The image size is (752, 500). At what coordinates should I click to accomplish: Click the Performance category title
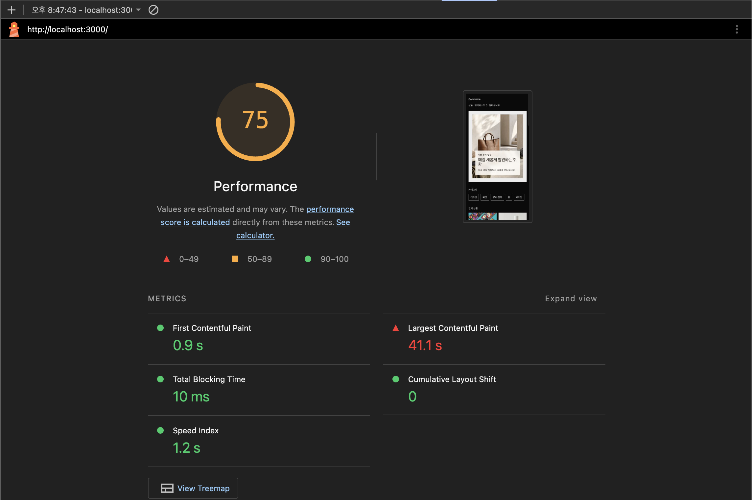pyautogui.click(x=255, y=186)
